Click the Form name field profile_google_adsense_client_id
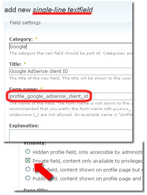Viewport: 147px width, 195px height. click(71, 96)
